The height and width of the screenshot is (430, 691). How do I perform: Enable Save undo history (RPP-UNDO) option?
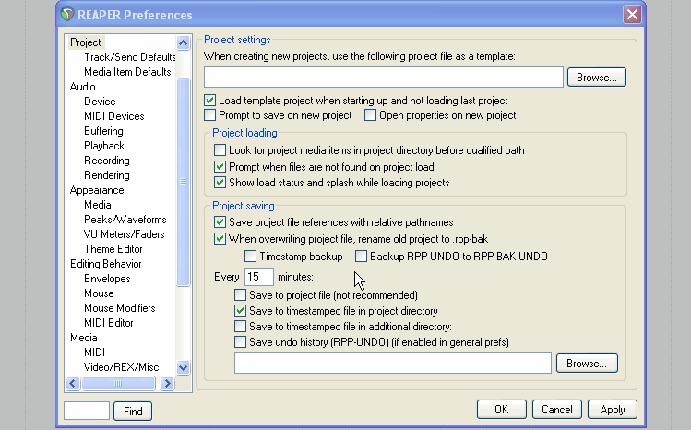tap(241, 342)
